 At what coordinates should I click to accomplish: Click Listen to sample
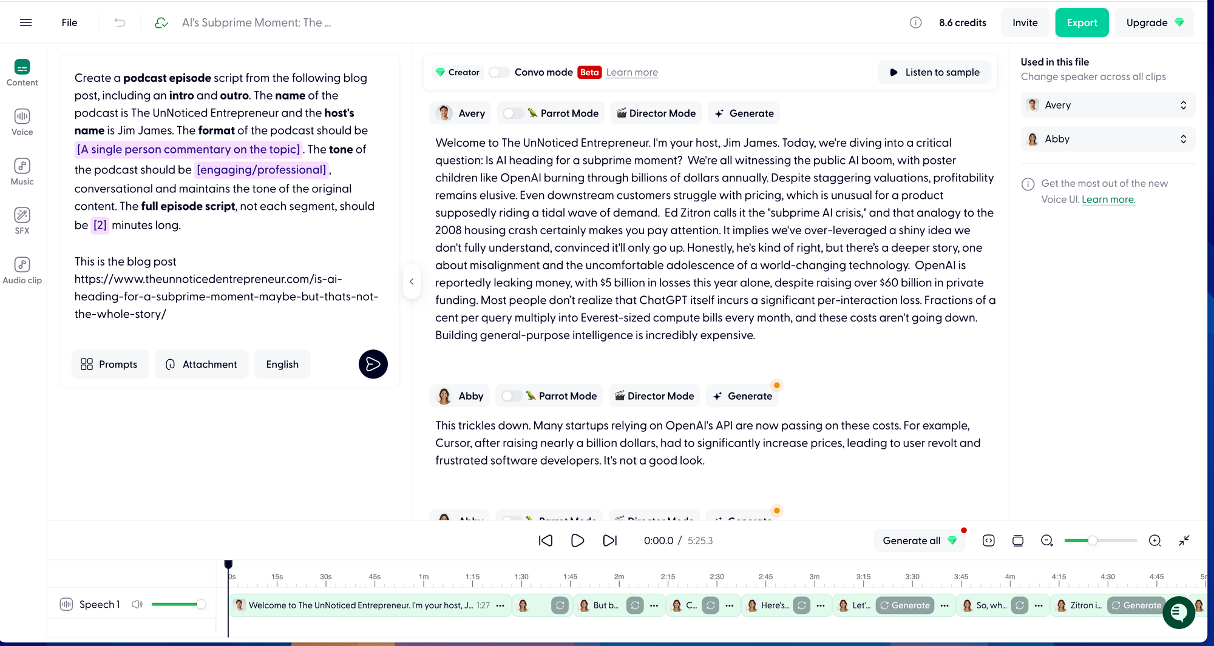point(935,72)
